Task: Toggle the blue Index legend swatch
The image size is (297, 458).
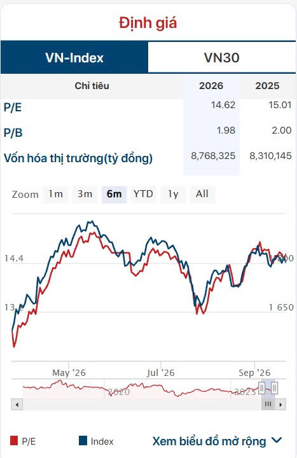Action: [x=83, y=440]
